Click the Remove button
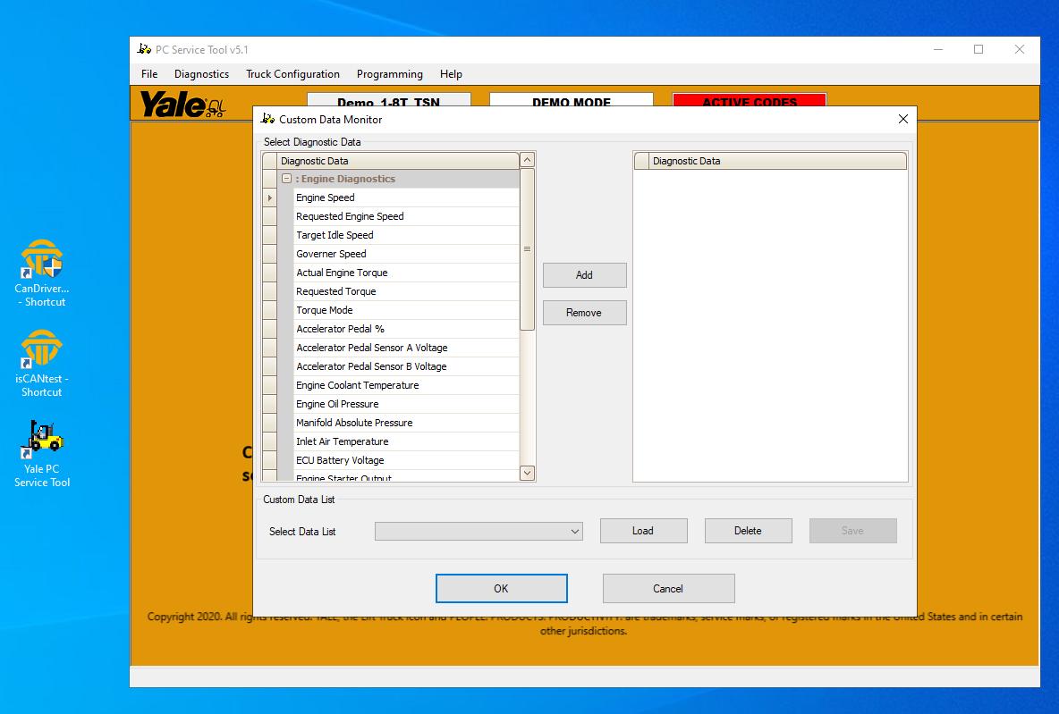 pyautogui.click(x=584, y=313)
